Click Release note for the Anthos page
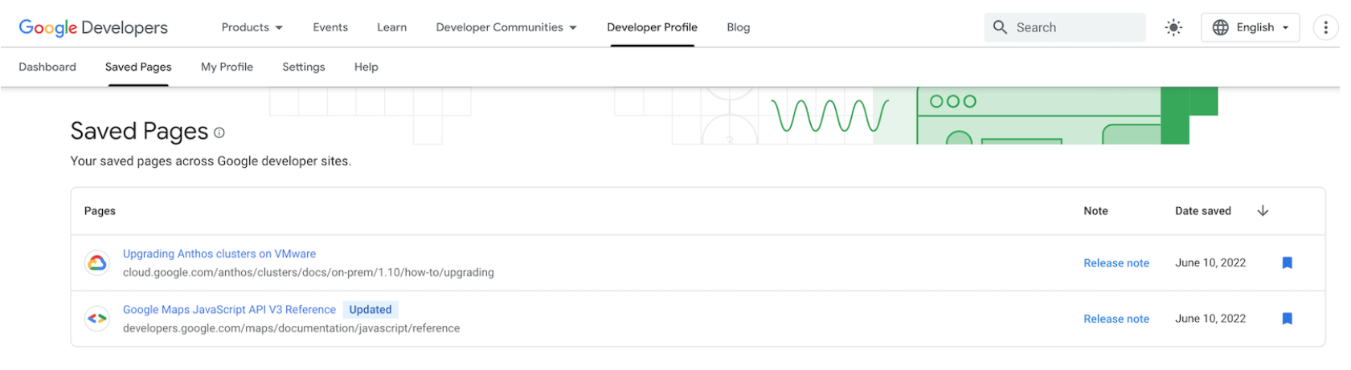 click(1116, 263)
